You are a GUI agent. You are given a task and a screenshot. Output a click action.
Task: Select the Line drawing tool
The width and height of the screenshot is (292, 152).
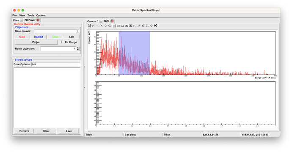tap(97, 26)
